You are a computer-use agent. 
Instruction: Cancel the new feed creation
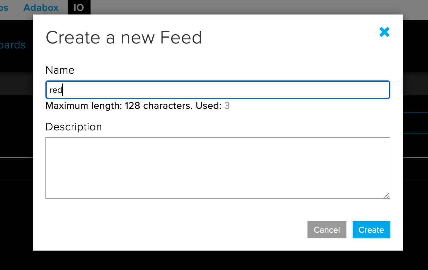point(327,230)
